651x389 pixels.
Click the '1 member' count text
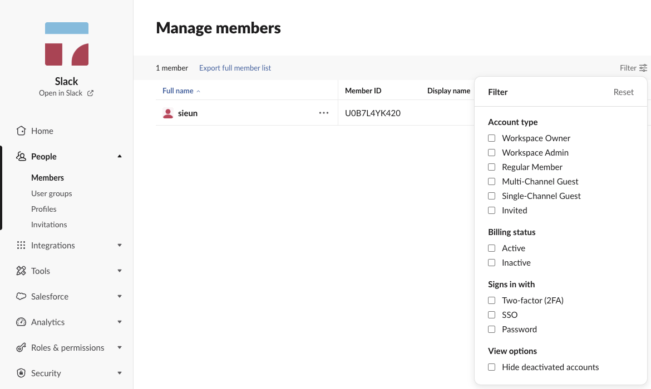[x=172, y=68]
